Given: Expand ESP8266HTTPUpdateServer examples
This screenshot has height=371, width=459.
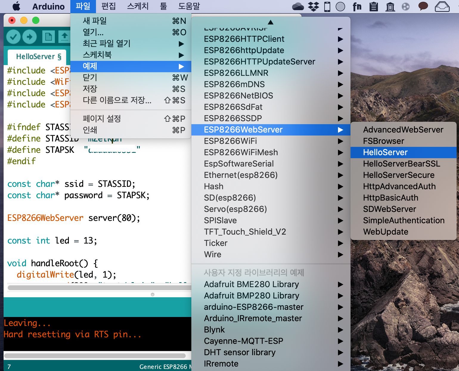Looking at the screenshot, I should click(271, 62).
